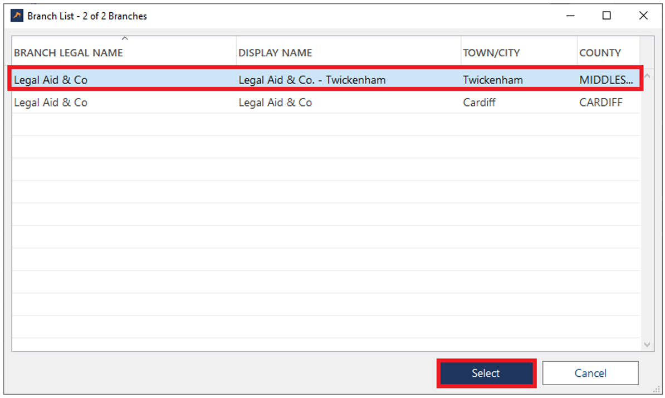Select the Cardiff branch's Display Name cell
This screenshot has height=398, width=665.
coord(275,103)
